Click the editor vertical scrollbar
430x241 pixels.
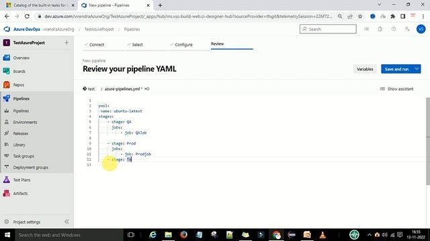tap(428, 141)
